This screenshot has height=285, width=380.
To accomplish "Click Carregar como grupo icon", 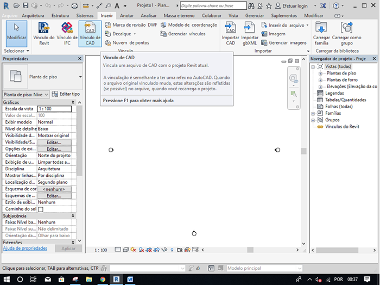I will point(346,34).
